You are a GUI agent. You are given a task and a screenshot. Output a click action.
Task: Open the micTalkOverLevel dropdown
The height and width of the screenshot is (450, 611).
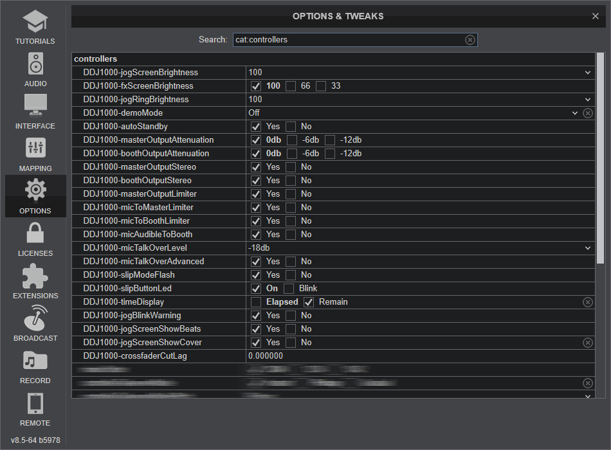tap(587, 248)
